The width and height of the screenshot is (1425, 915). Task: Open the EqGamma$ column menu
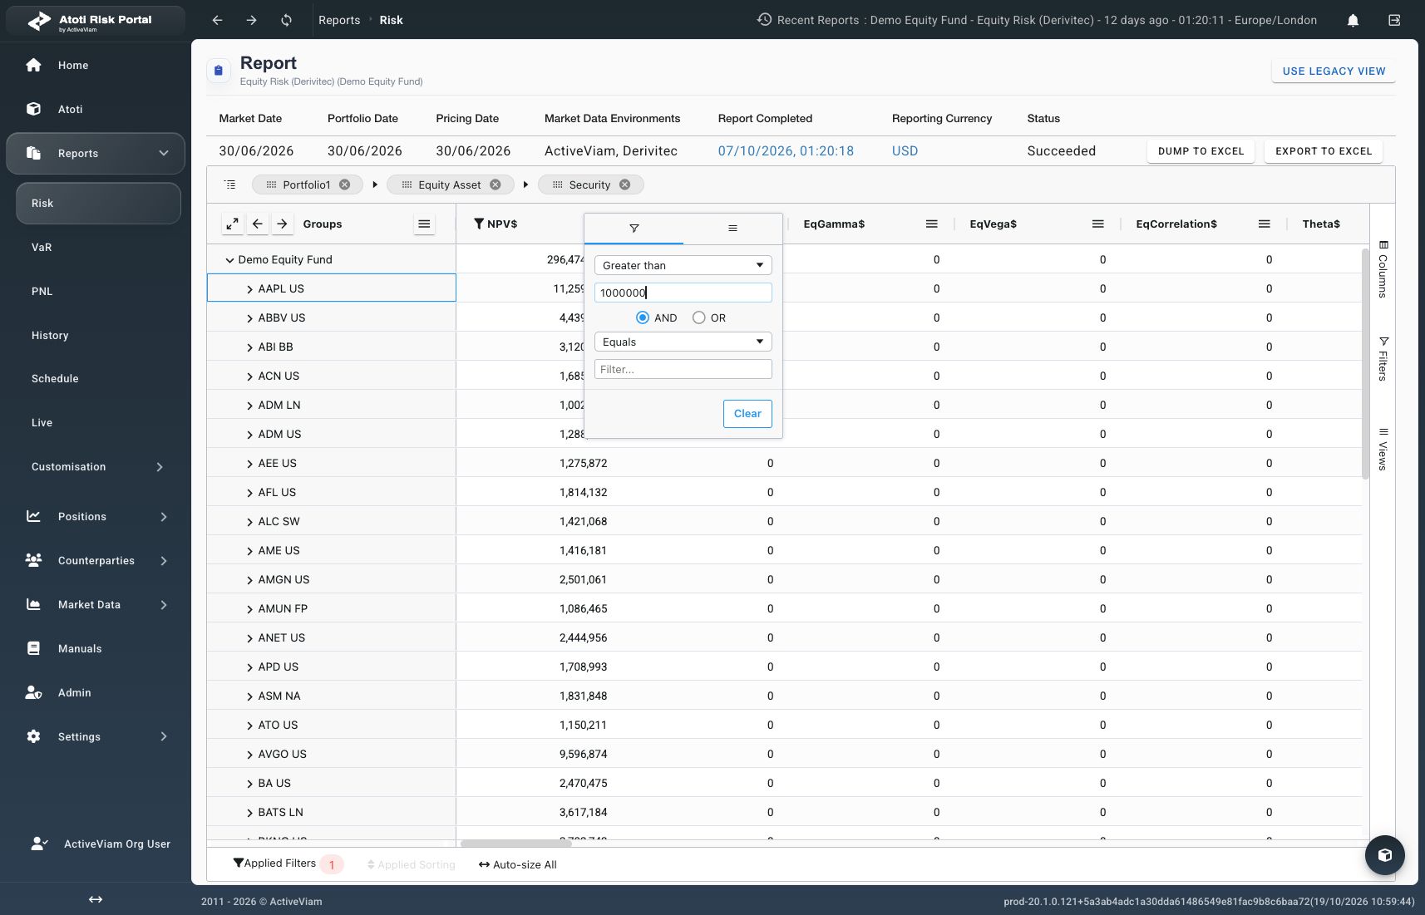coord(932,224)
